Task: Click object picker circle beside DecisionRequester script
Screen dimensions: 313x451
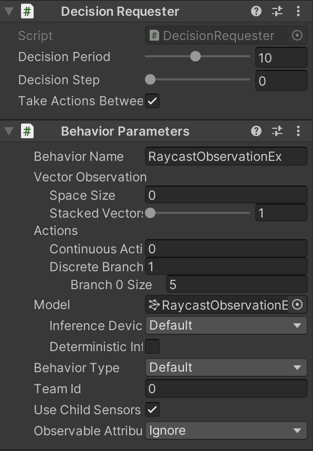Action: point(297,36)
